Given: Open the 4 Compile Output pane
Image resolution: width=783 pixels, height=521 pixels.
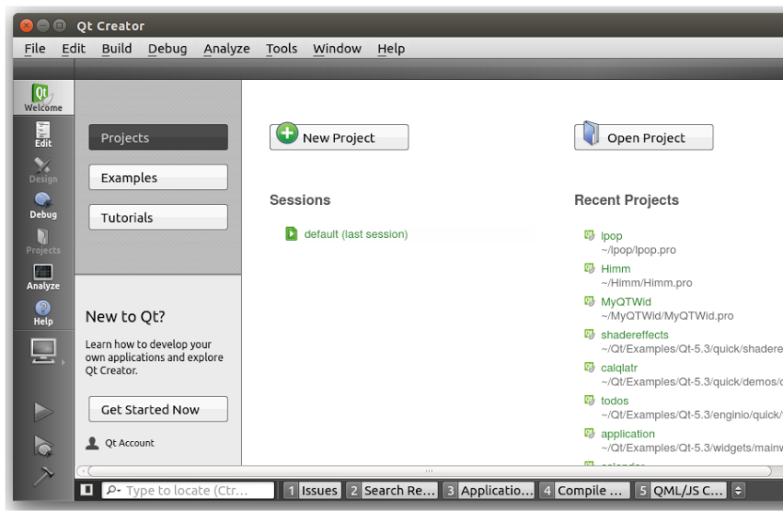Looking at the screenshot, I should point(585,491).
